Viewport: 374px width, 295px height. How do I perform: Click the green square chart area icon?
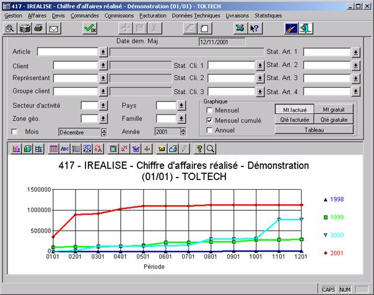[x=113, y=149]
